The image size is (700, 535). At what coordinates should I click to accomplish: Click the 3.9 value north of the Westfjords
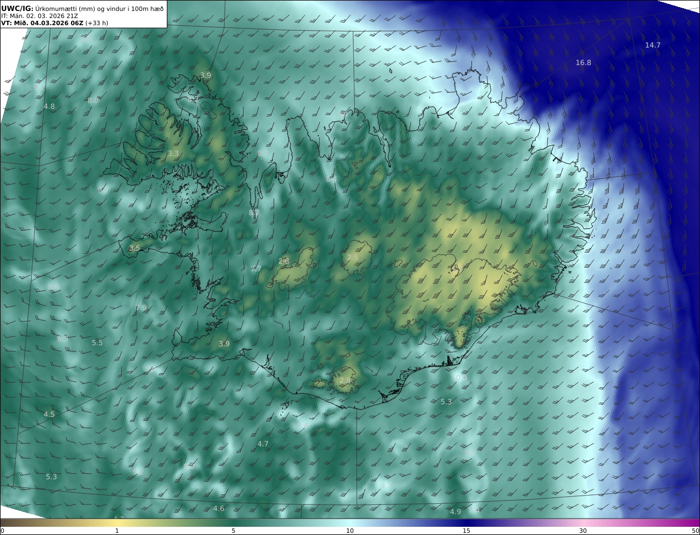click(206, 75)
